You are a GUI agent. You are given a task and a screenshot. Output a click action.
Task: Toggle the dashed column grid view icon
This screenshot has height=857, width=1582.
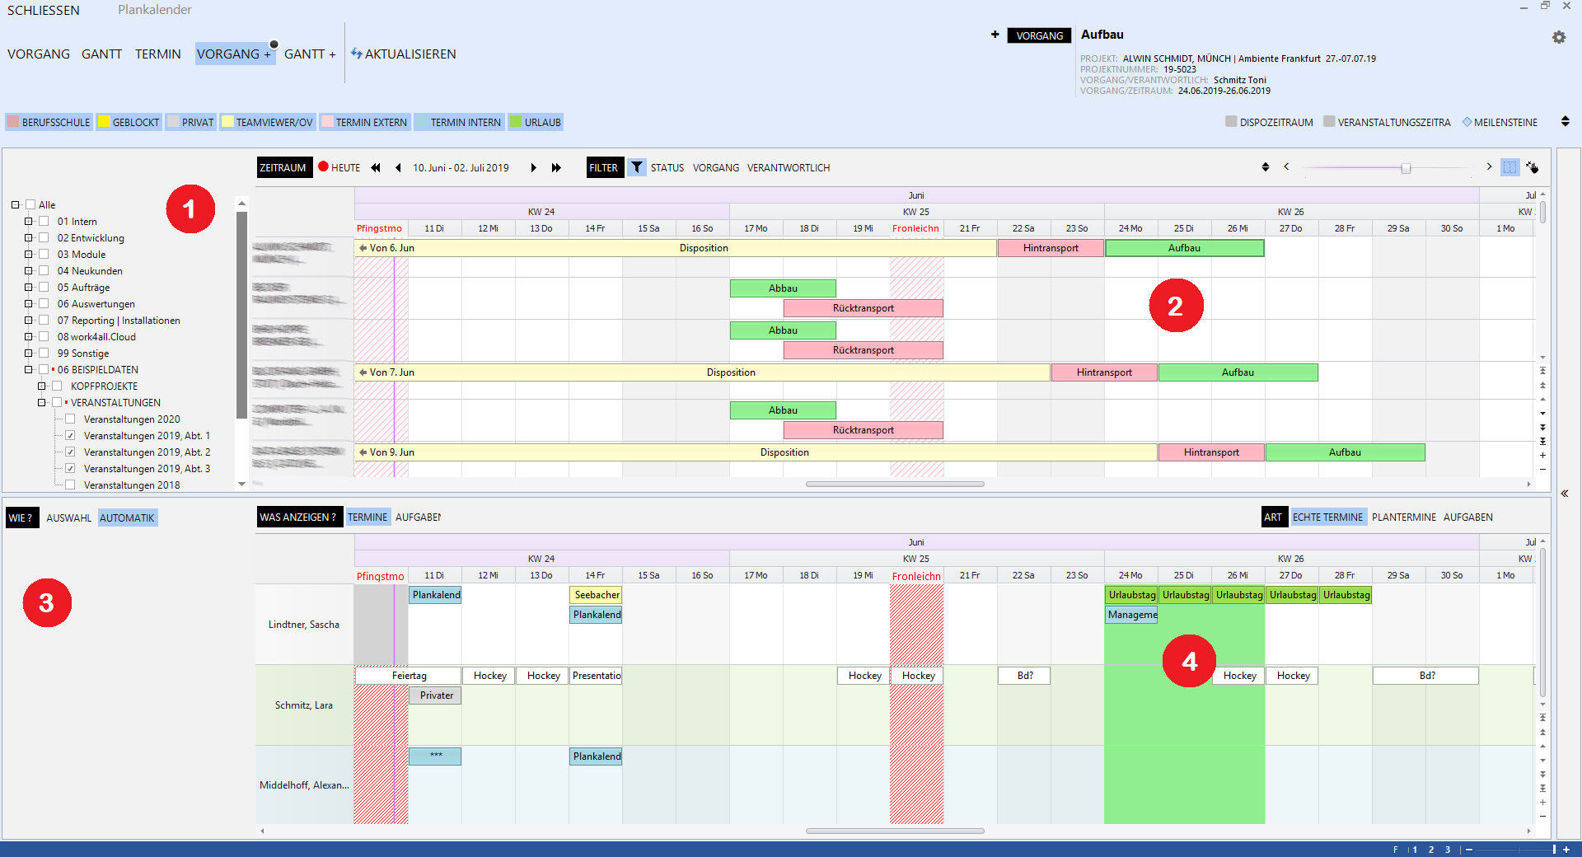[1509, 167]
